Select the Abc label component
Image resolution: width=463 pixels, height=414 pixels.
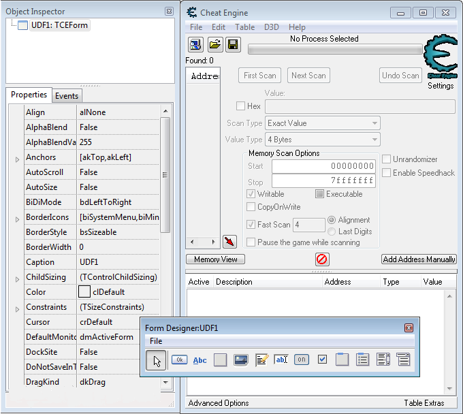point(200,360)
